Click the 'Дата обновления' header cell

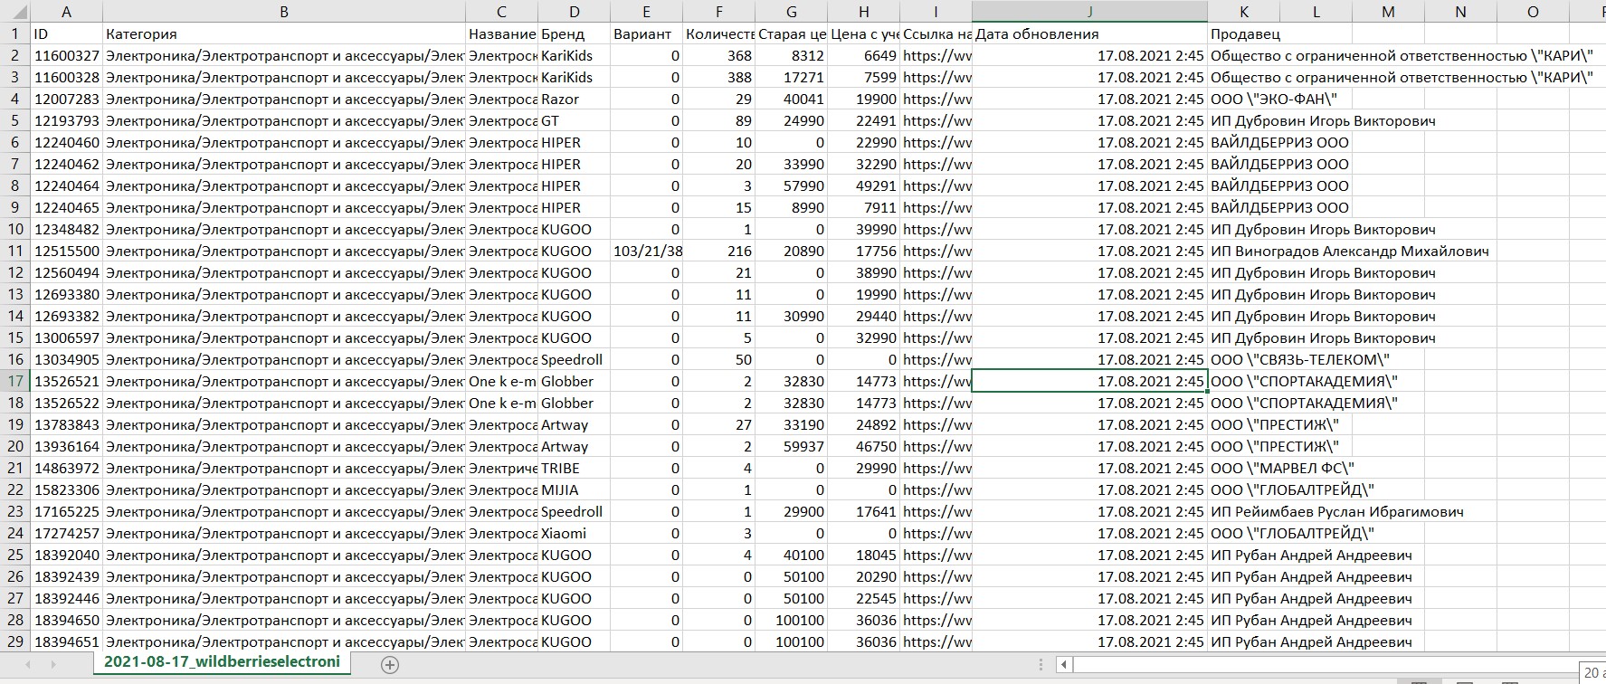(x=1090, y=34)
